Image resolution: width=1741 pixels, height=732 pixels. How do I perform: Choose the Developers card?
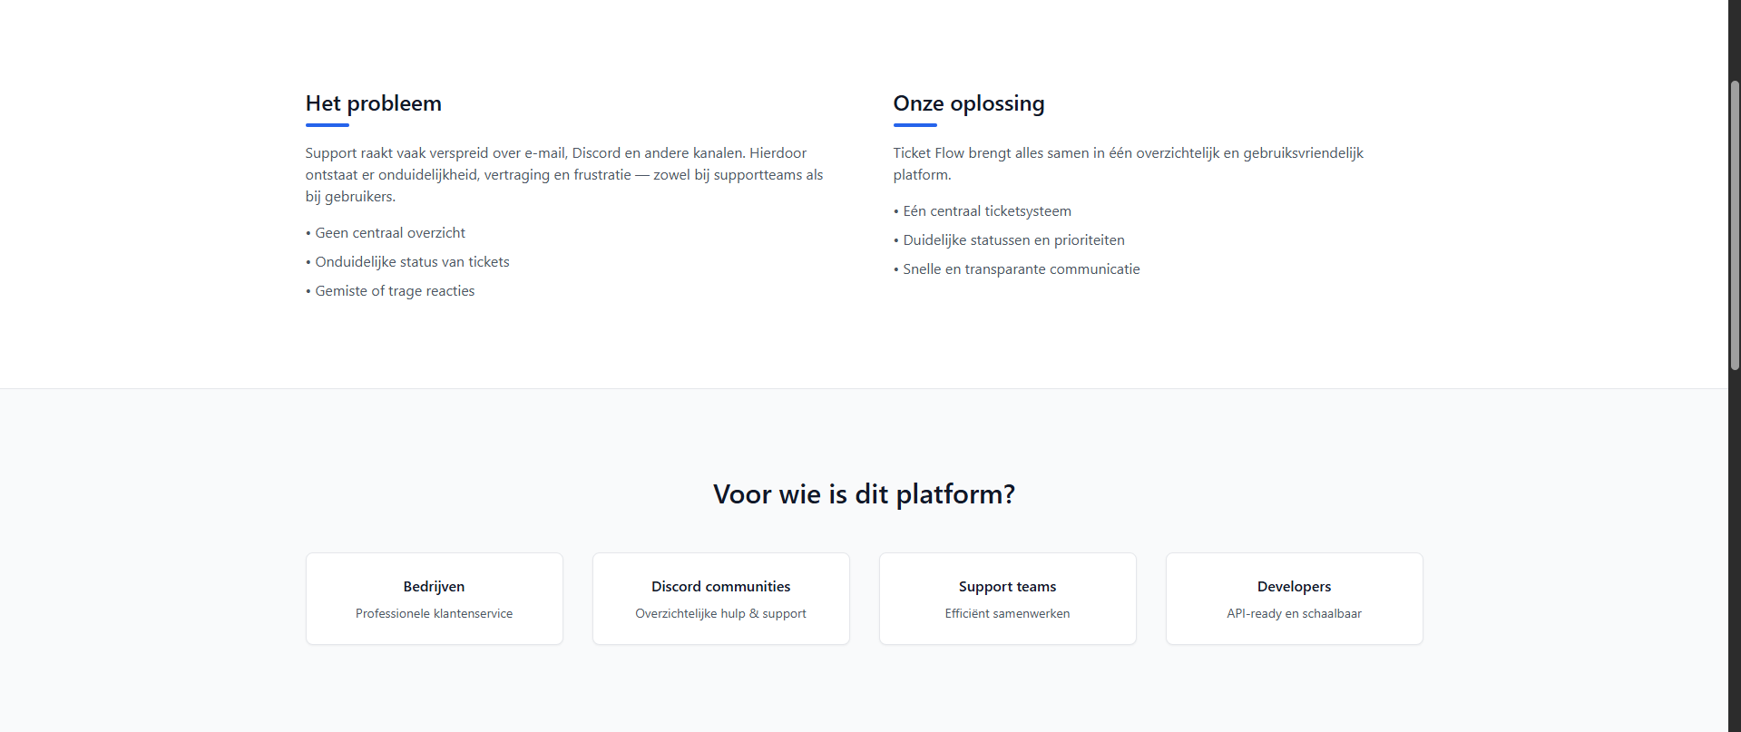(x=1294, y=599)
